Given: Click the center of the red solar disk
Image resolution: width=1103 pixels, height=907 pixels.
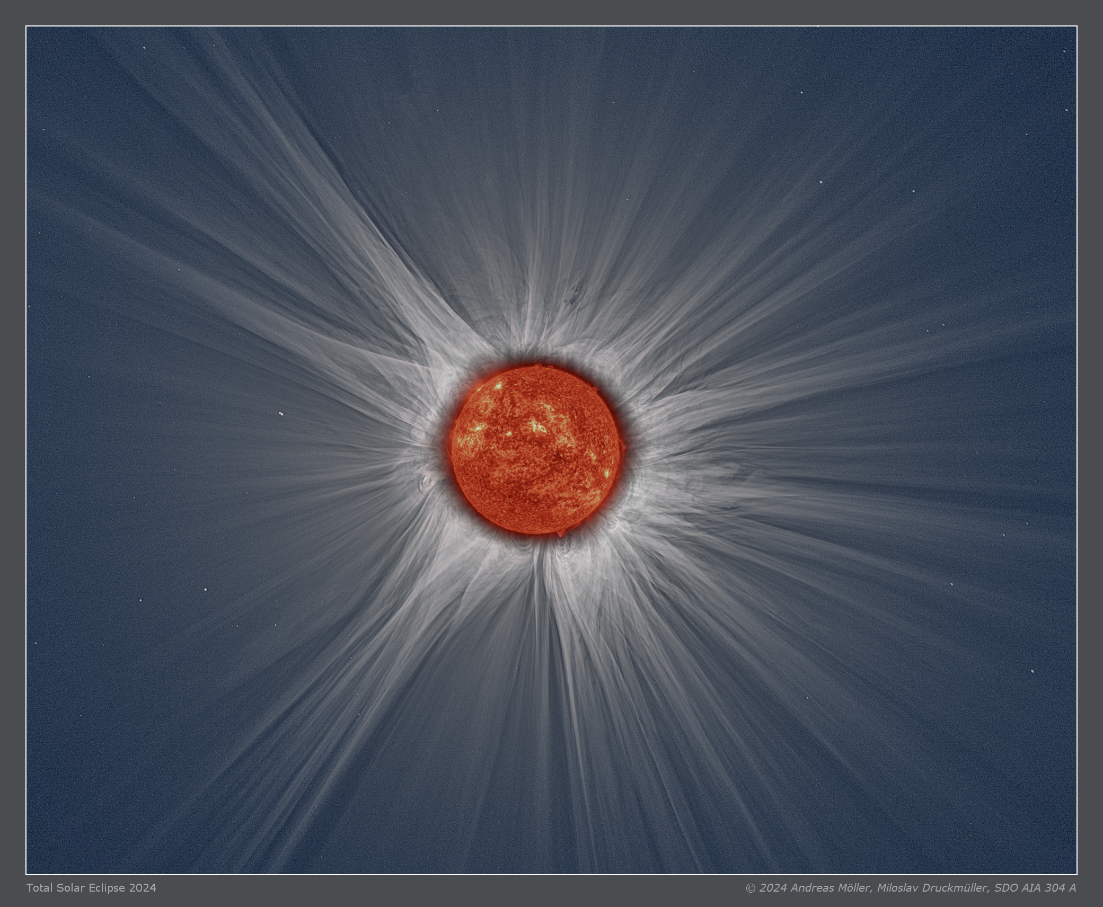Looking at the screenshot, I should (x=535, y=449).
